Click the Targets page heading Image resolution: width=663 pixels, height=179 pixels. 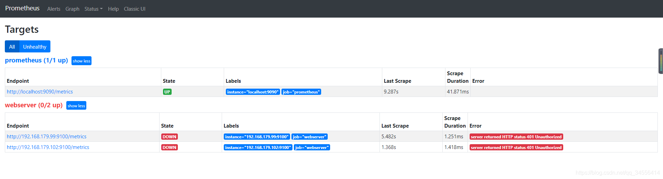click(22, 29)
